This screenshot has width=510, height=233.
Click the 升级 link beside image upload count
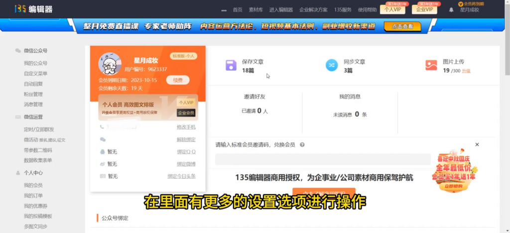coord(466,71)
